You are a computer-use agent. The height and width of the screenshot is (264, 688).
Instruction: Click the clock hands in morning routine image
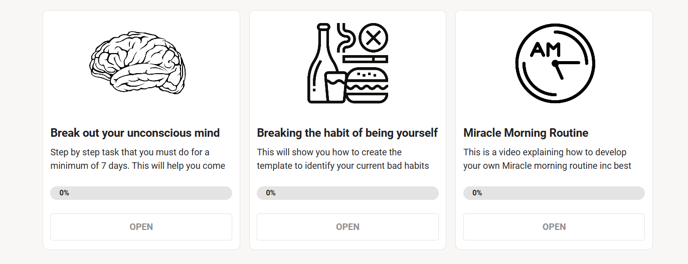tap(565, 68)
